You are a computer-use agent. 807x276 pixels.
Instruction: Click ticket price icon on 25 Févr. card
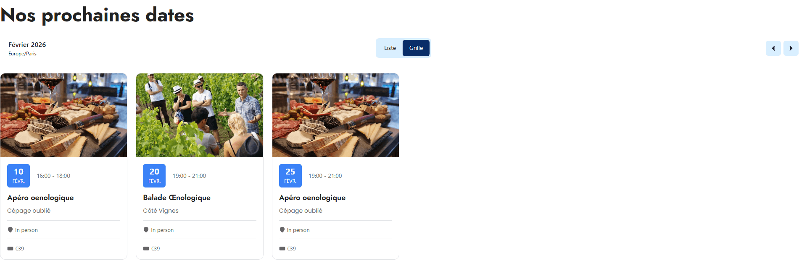[282, 249]
